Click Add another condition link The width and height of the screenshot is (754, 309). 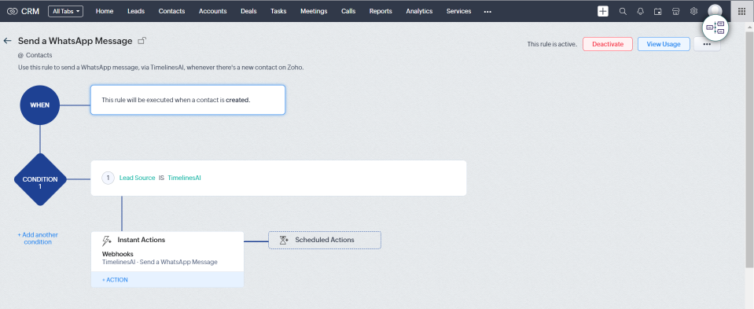38,238
